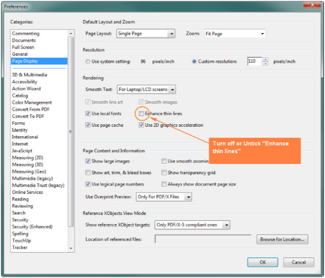The image size is (325, 278).
Task: Open the Page Layout dropdown
Action: (x=146, y=34)
